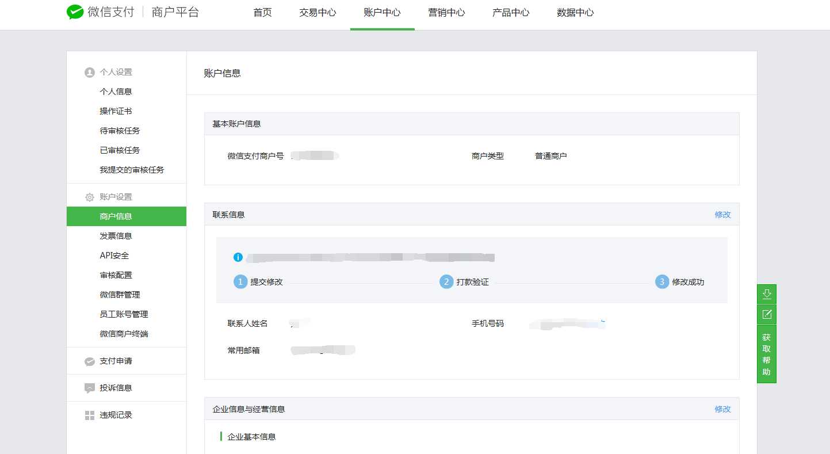Click step 2 circle 打款验证
The height and width of the screenshot is (454, 830).
[446, 282]
